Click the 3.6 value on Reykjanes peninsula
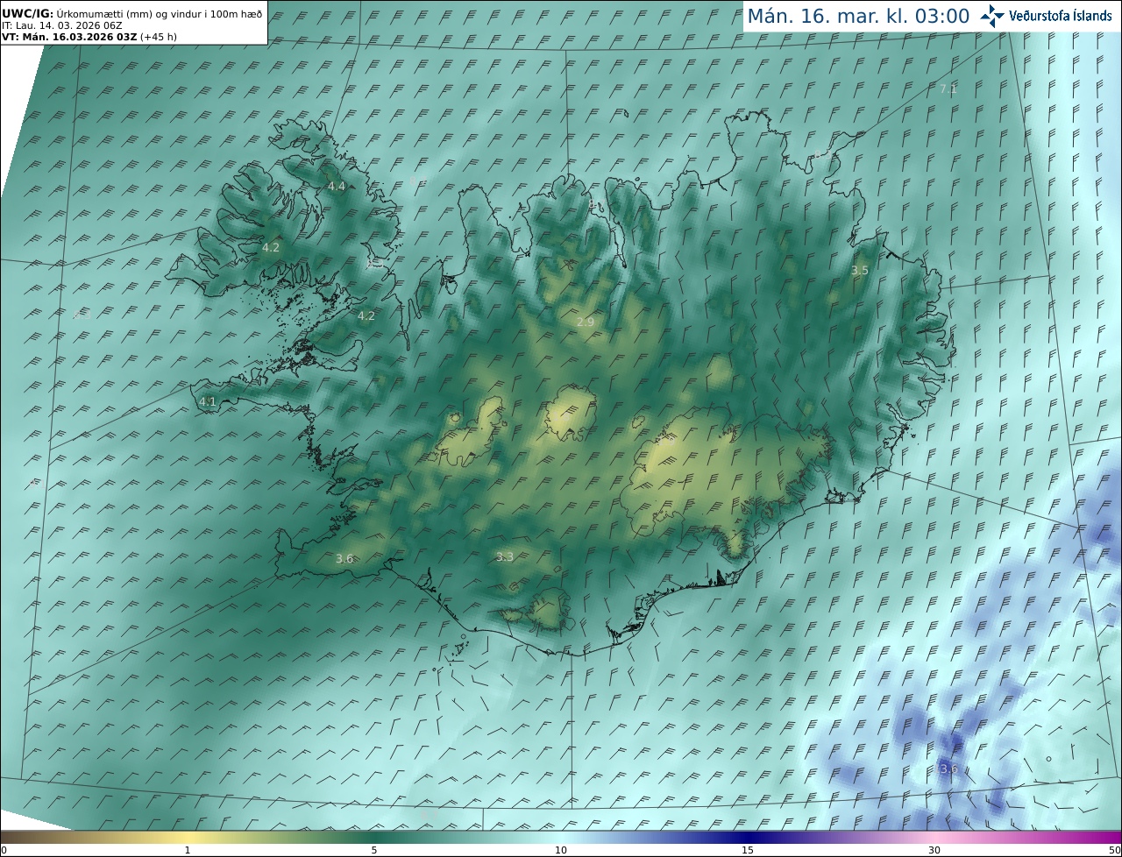1122x857 pixels. click(344, 559)
